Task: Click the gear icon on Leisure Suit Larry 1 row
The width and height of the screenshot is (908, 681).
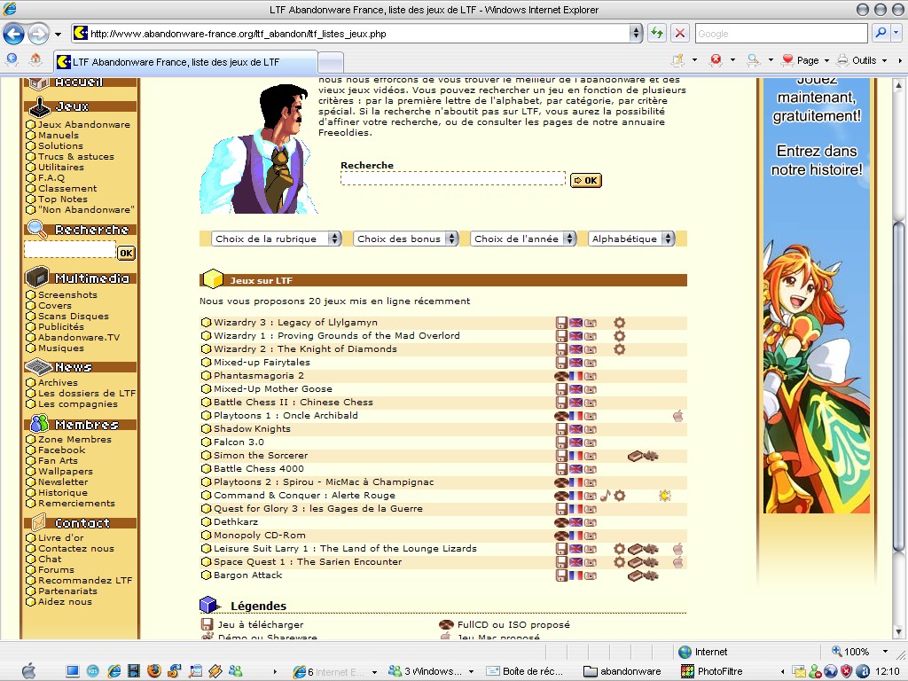Action: (x=619, y=549)
